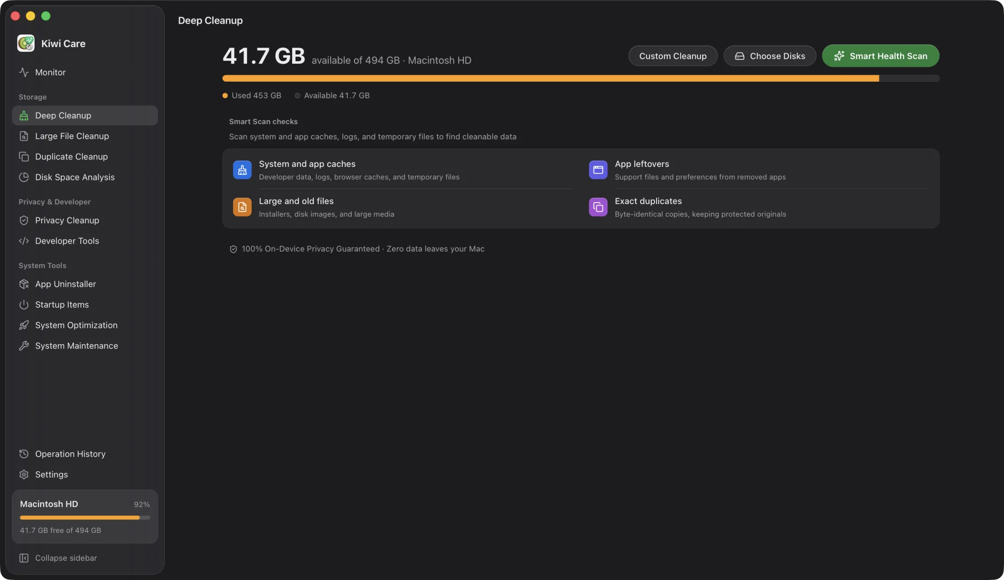Click the System Optimization rocket icon
Viewport: 1004px width, 580px height.
(x=24, y=325)
